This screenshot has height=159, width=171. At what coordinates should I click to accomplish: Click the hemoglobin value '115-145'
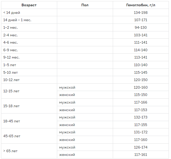coord(141,72)
